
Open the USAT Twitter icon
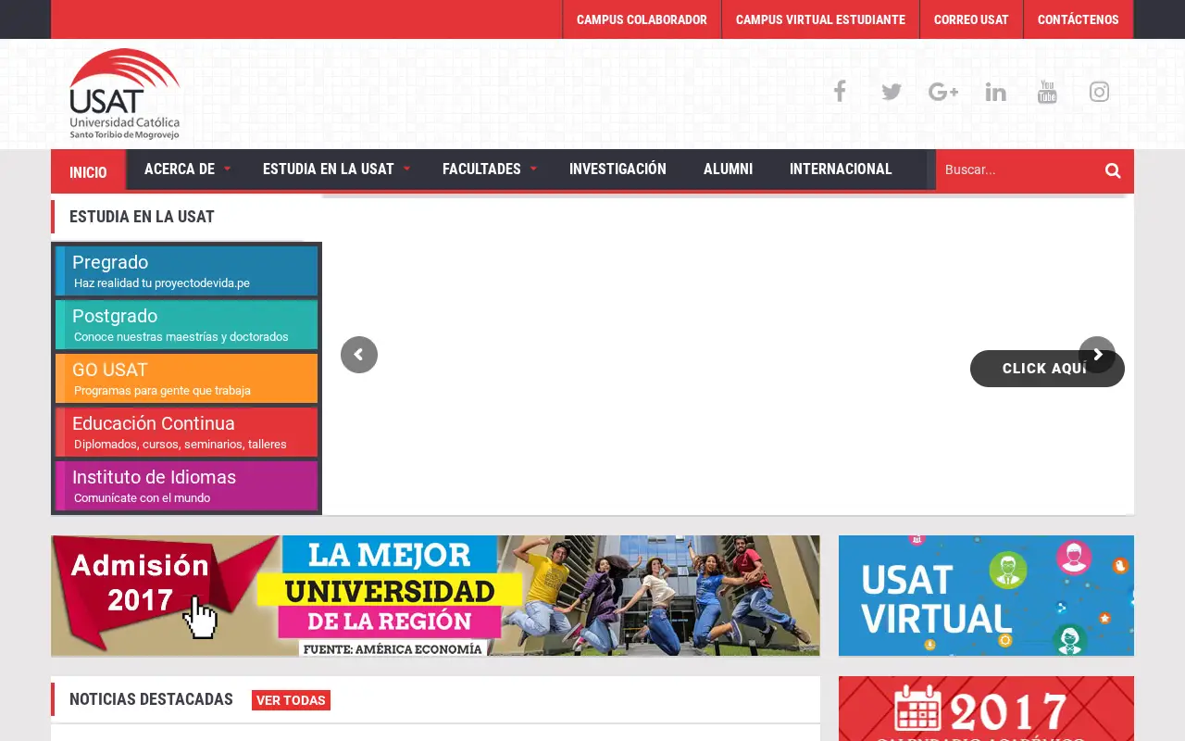click(892, 92)
